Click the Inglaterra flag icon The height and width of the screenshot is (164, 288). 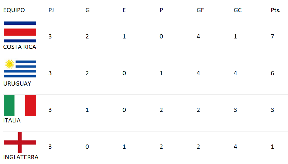[x=20, y=142]
